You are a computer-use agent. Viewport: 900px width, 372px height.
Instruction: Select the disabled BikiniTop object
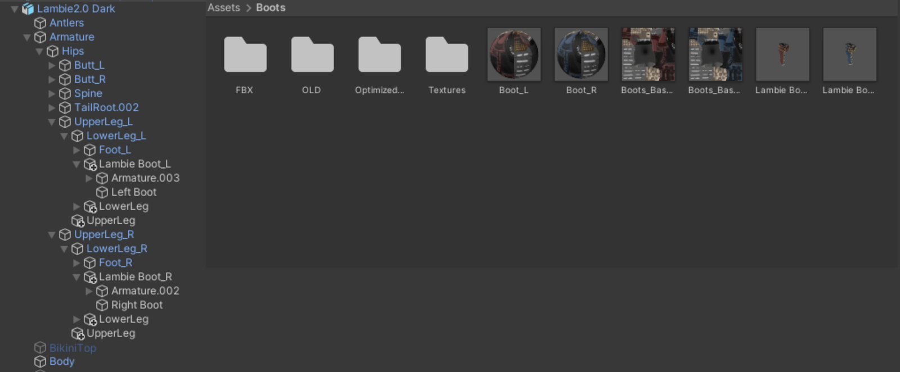[73, 348]
